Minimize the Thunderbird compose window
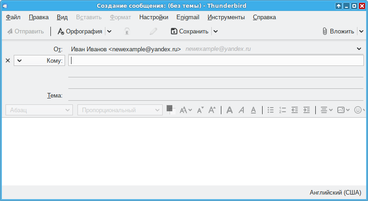The image size is (368, 201). 346,6
